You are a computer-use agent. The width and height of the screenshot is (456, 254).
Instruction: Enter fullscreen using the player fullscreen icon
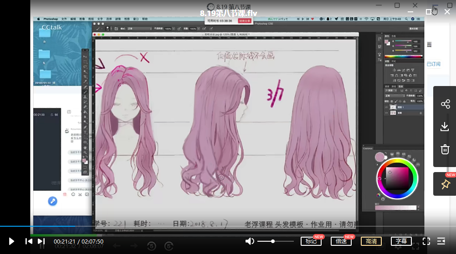pyautogui.click(x=426, y=241)
